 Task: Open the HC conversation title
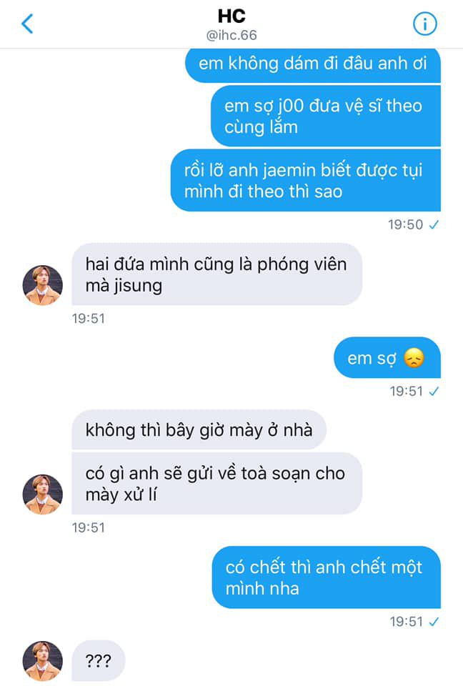click(231, 16)
